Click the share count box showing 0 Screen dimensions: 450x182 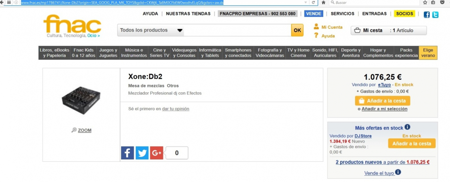point(177,153)
